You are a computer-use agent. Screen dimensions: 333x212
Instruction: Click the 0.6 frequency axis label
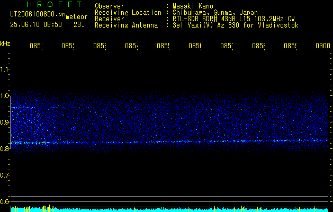coord(4,201)
